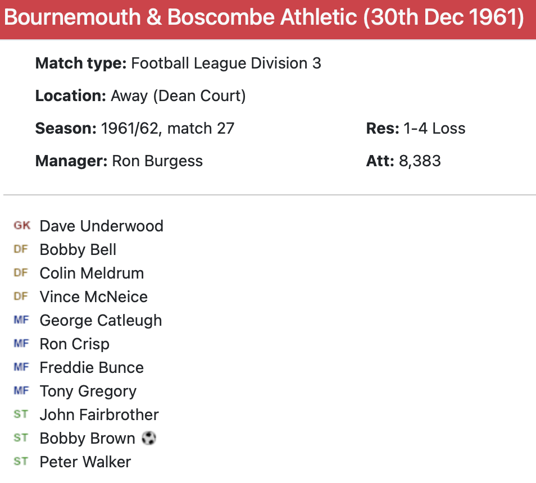The height and width of the screenshot is (483, 536).
Task: Click the Football League Division 3 match type
Action: pyautogui.click(x=226, y=63)
